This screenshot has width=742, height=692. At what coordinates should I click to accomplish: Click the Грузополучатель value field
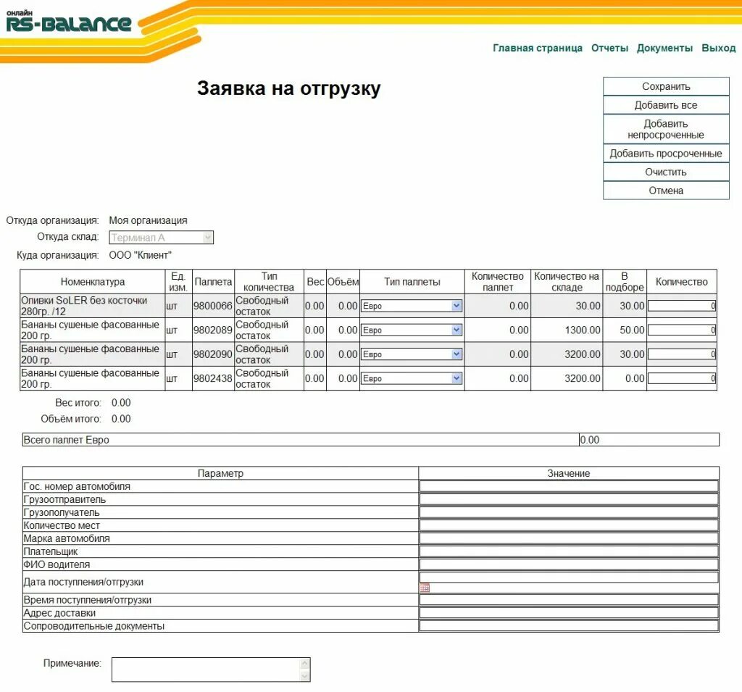click(x=569, y=512)
